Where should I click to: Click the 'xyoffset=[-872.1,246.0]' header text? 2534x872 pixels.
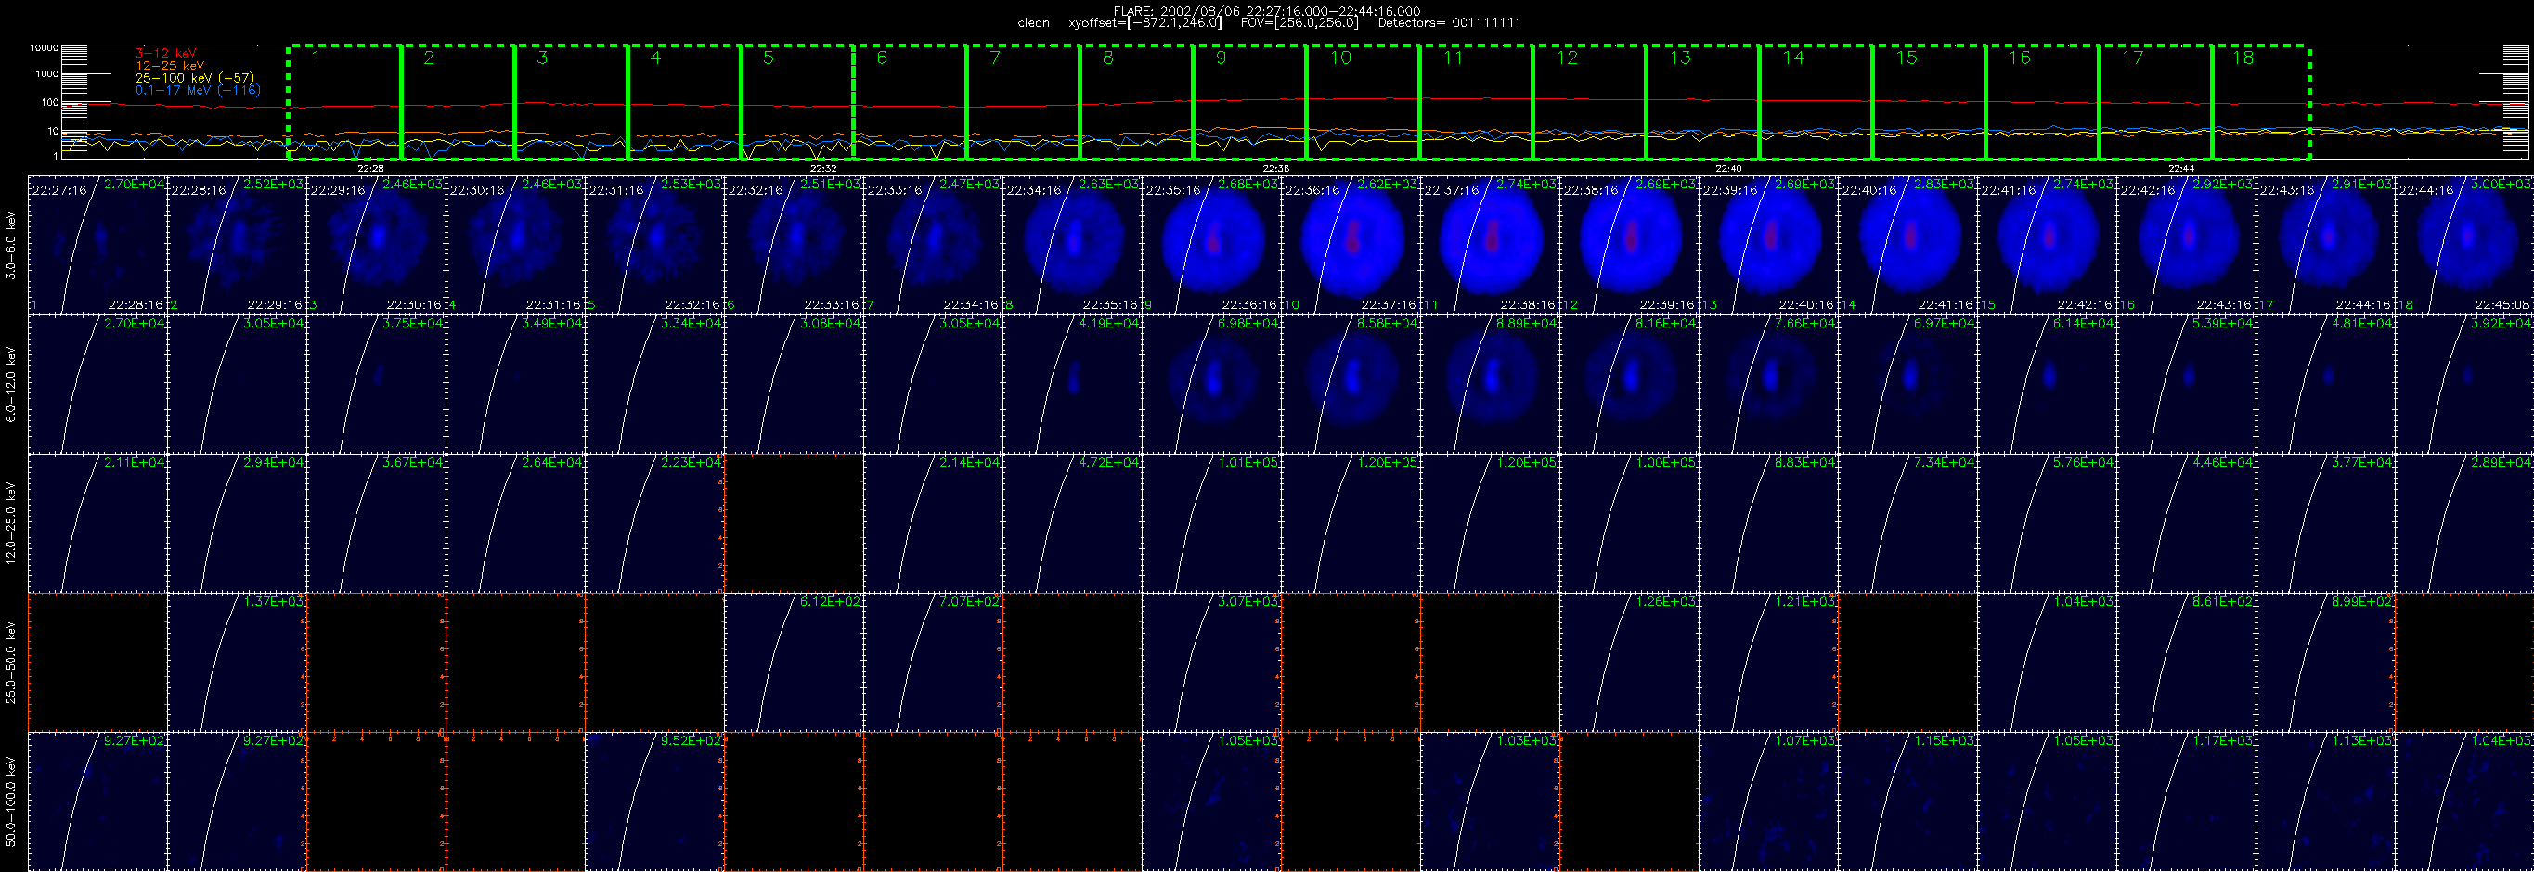point(1145,22)
